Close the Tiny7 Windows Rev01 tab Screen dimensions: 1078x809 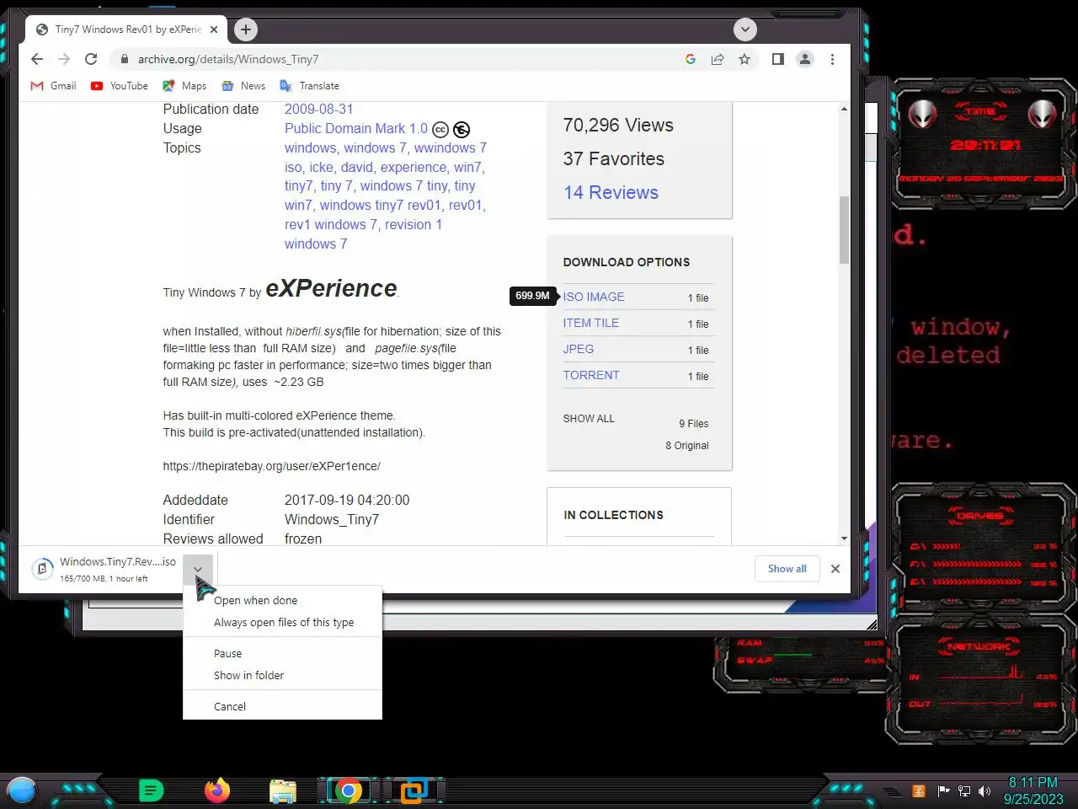[214, 29]
